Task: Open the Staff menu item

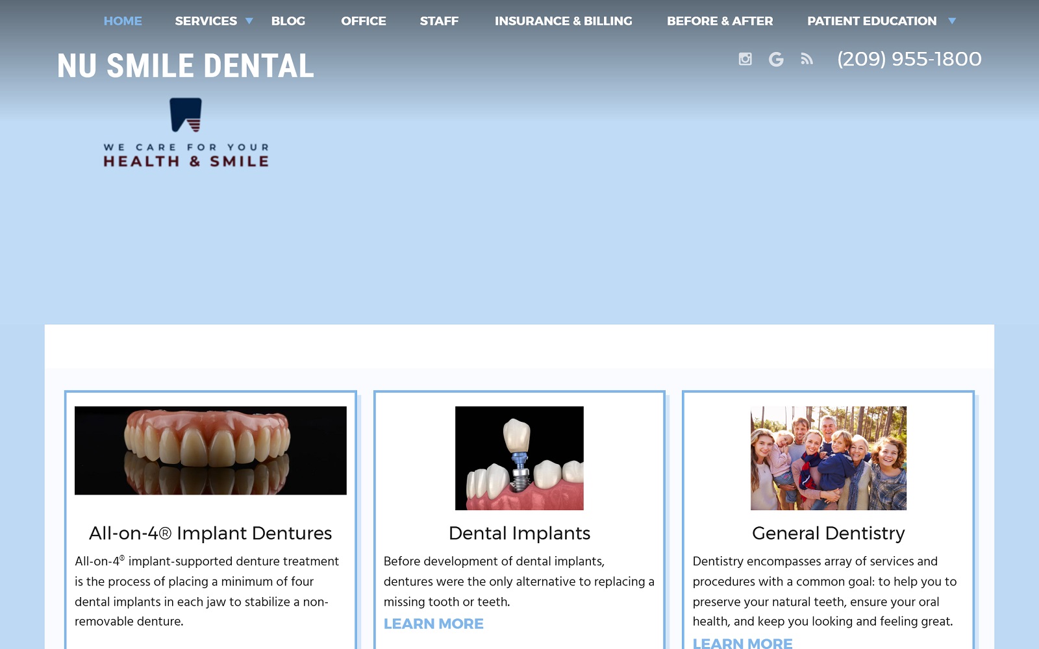Action: click(439, 21)
